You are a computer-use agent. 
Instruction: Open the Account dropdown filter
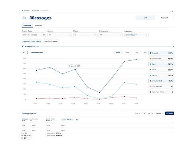[x=59, y=35]
